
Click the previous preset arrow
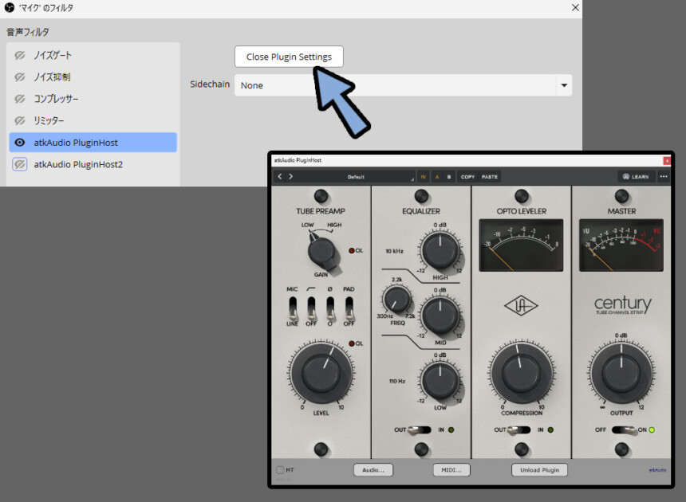pos(280,176)
